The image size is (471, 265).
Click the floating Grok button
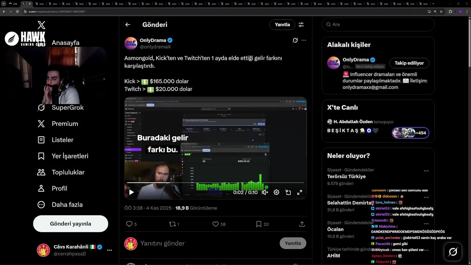[x=453, y=252]
